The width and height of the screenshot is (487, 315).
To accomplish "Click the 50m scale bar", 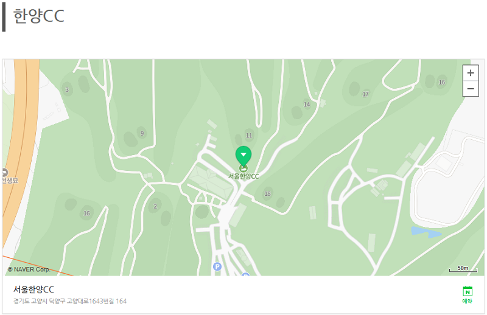I will 463,269.
